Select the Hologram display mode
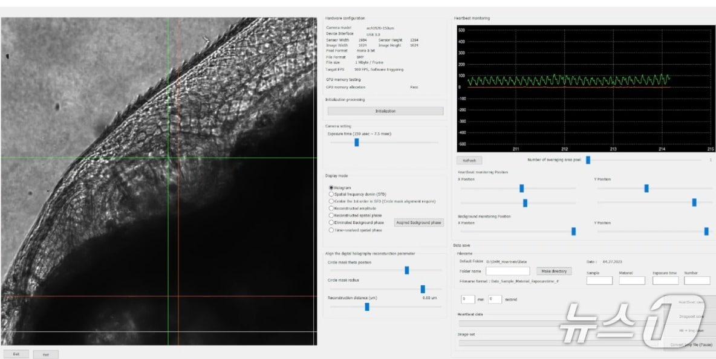The image size is (716, 359). click(x=331, y=188)
